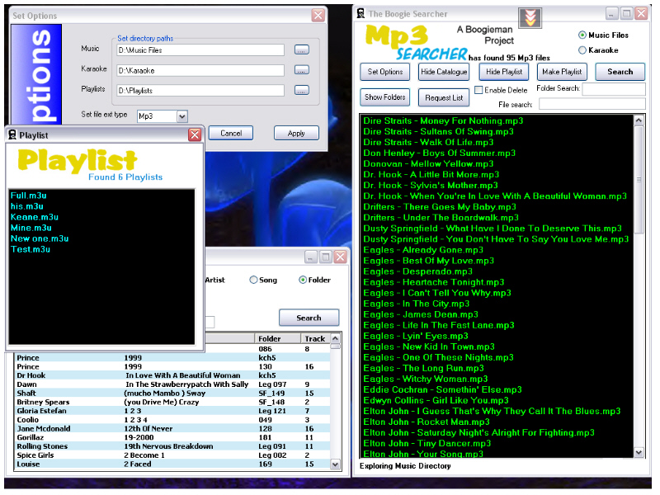This screenshot has height=495, width=660.
Task: Click the browse button for Playlists directory
Action: click(x=302, y=90)
